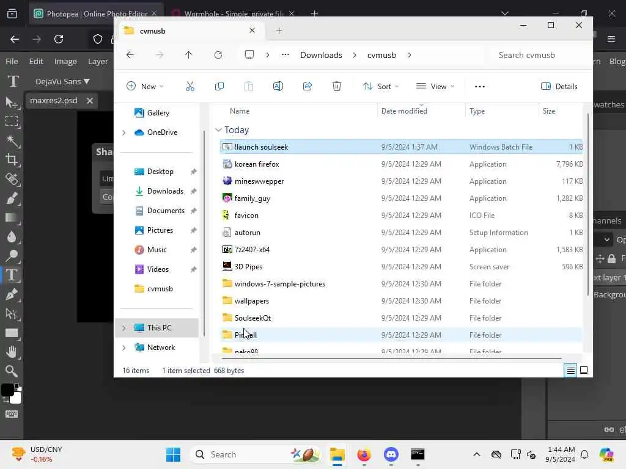Open Firefox from the taskbar

(364, 454)
